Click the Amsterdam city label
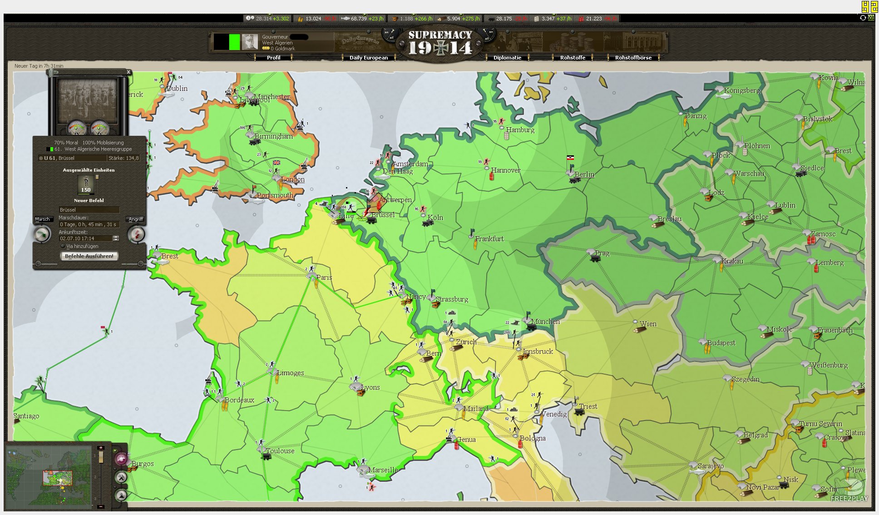The height and width of the screenshot is (515, 879). click(410, 164)
